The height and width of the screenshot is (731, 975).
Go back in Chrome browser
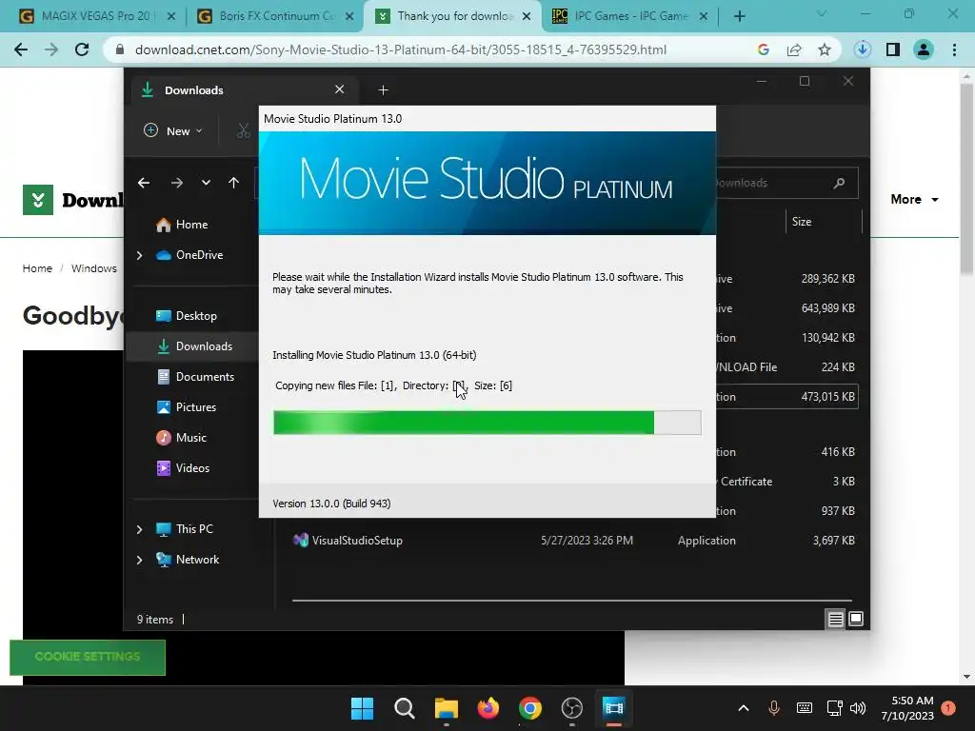[21, 49]
